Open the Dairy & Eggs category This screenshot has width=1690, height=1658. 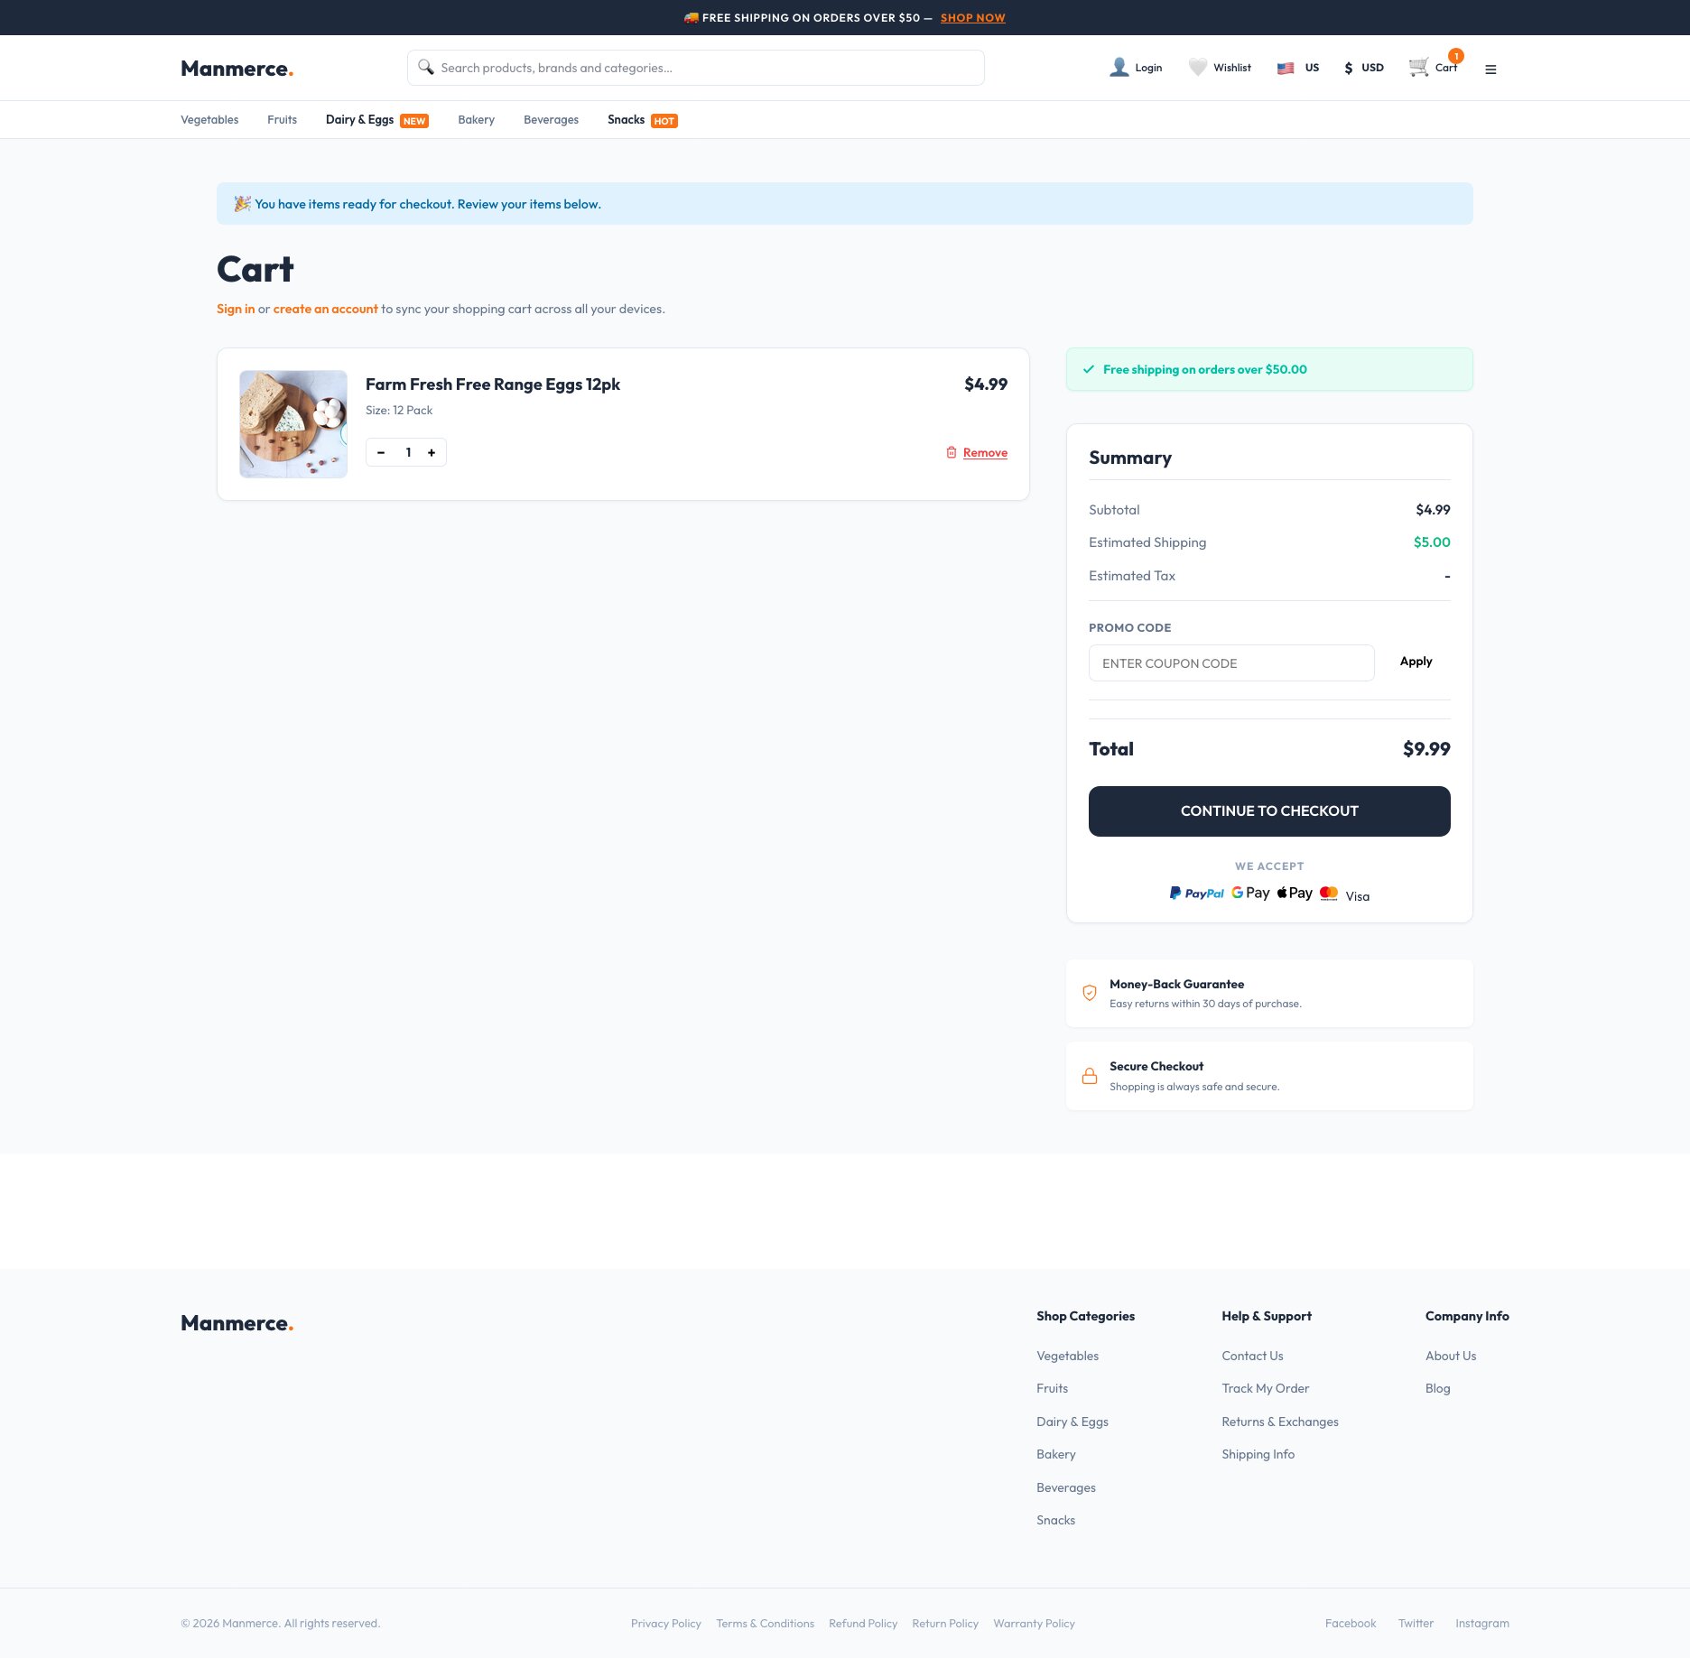(359, 120)
